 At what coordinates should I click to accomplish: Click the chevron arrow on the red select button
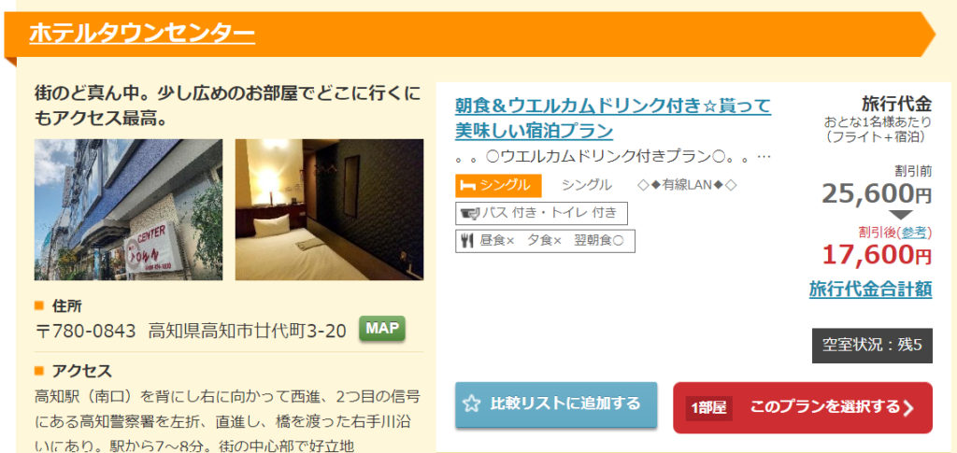tap(908, 408)
